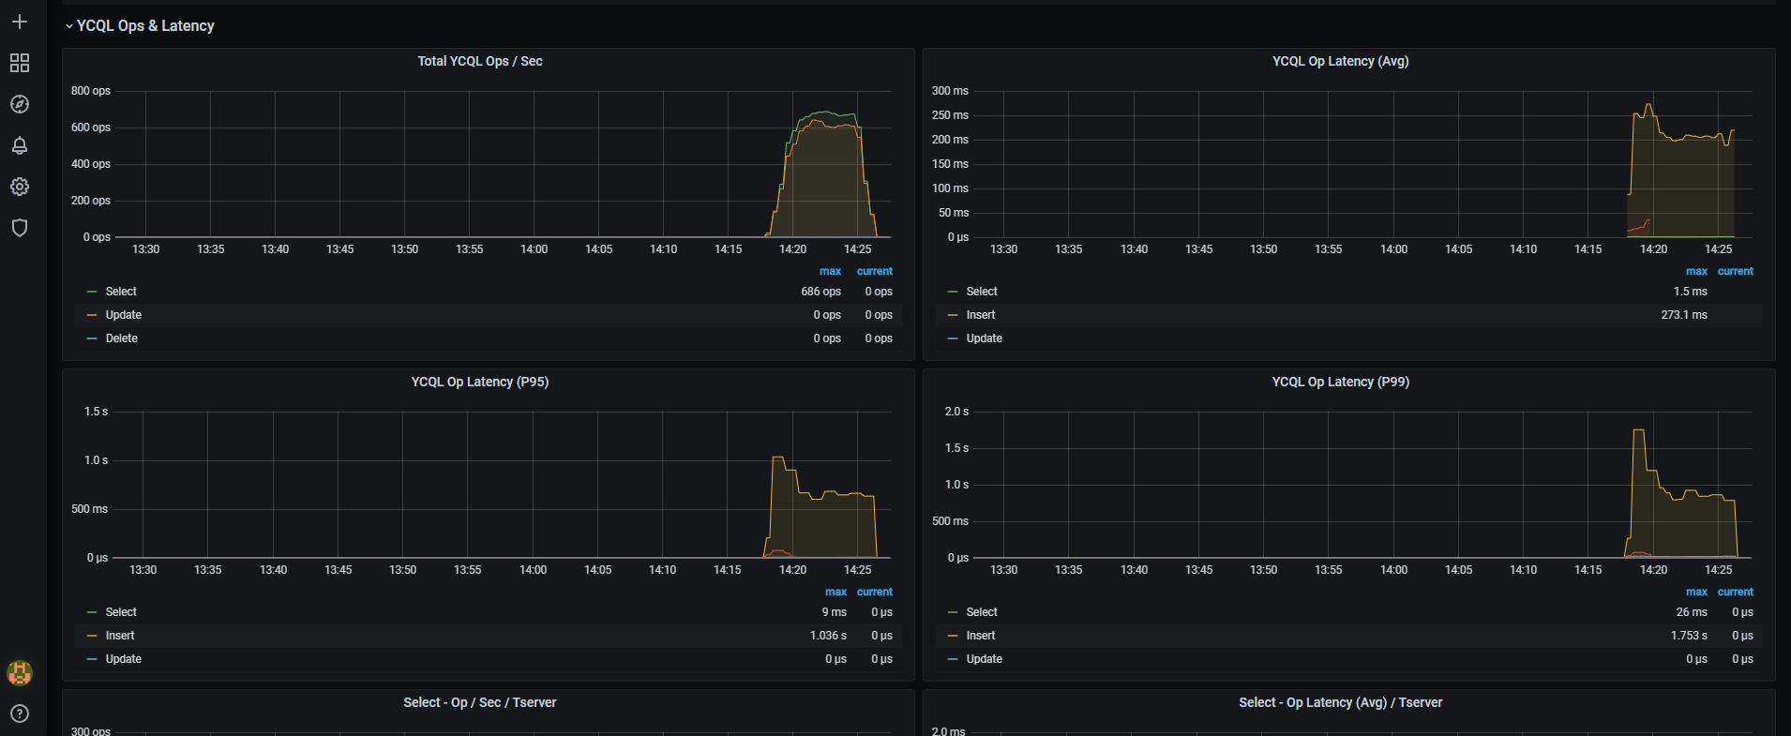Sort Total YCQL Ops legend by current
Screen dimensions: 1791x736
tap(875, 271)
